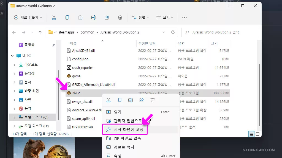Switch to large thumbnails view icon
The width and height of the screenshot is (282, 158).
click(257, 134)
